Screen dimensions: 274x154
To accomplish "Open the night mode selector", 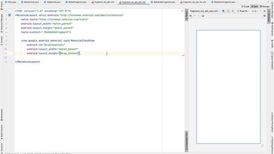I will tap(233, 11).
